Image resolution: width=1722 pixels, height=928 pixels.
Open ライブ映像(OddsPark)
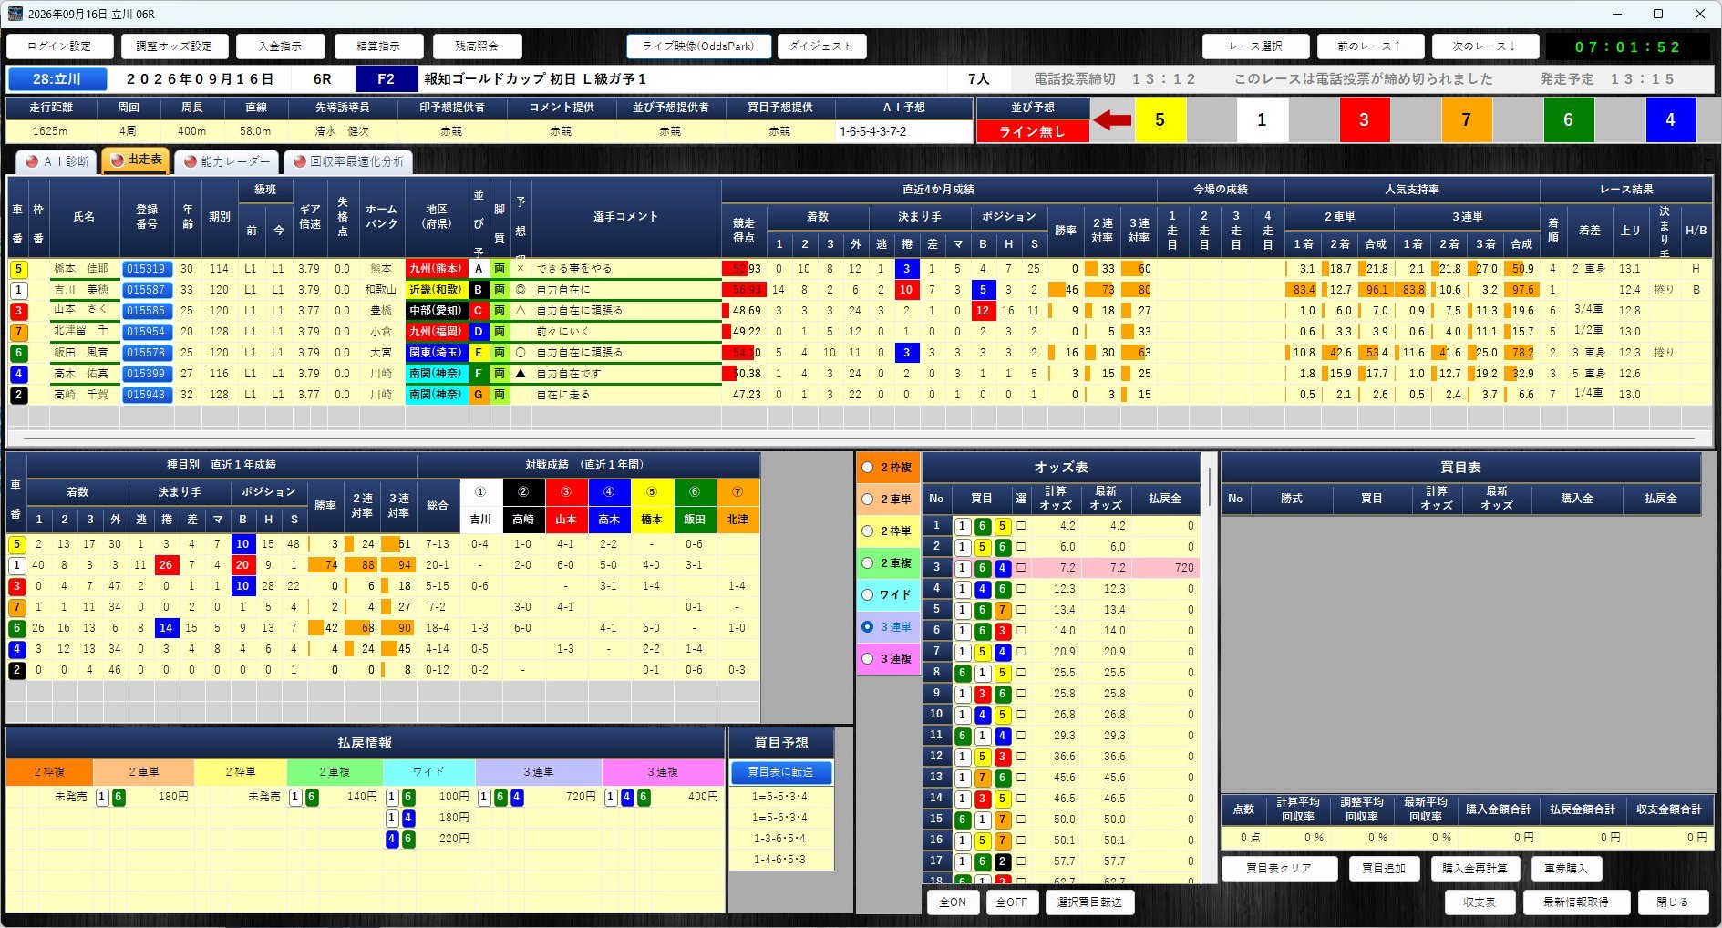pos(698,46)
